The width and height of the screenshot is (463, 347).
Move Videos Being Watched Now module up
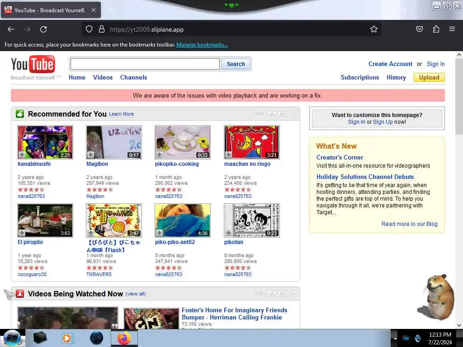click(272, 294)
